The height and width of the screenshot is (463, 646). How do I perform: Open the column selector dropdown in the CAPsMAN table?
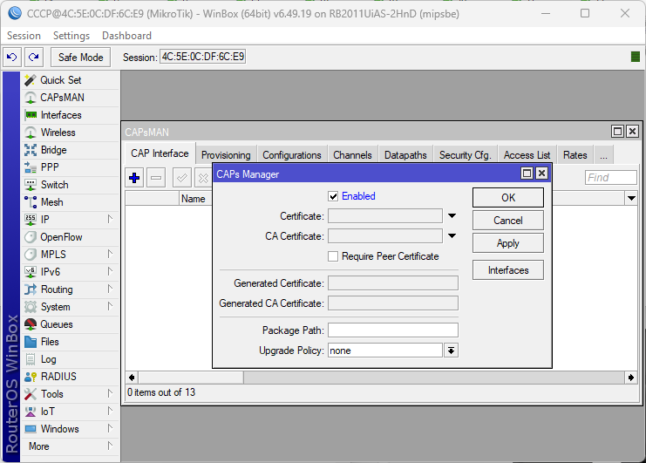[631, 198]
